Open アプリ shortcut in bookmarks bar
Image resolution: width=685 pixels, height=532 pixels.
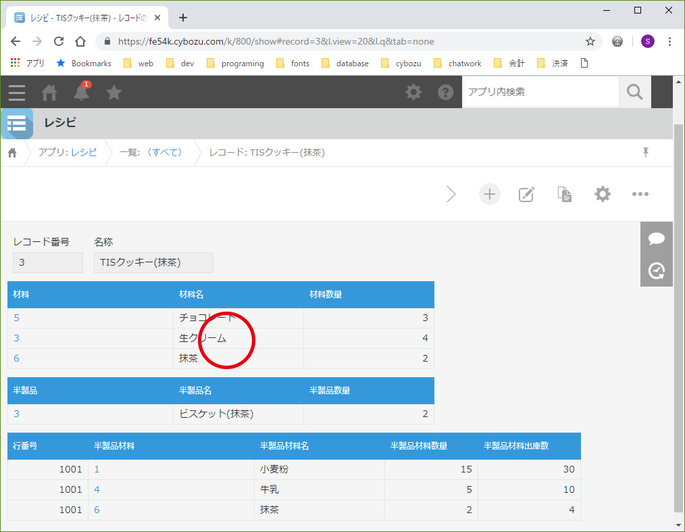click(27, 64)
